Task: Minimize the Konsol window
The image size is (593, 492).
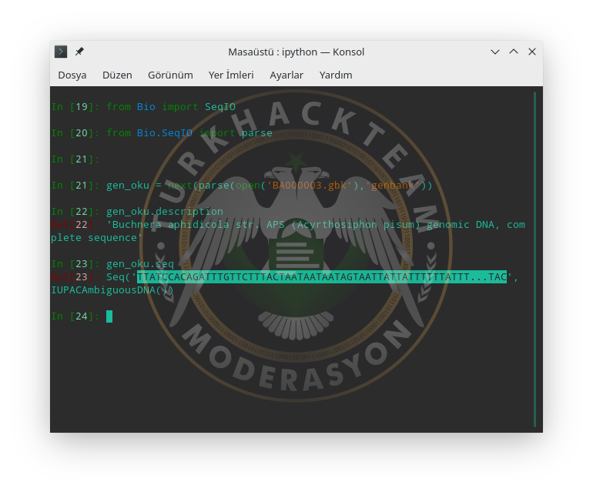Action: coord(495,52)
